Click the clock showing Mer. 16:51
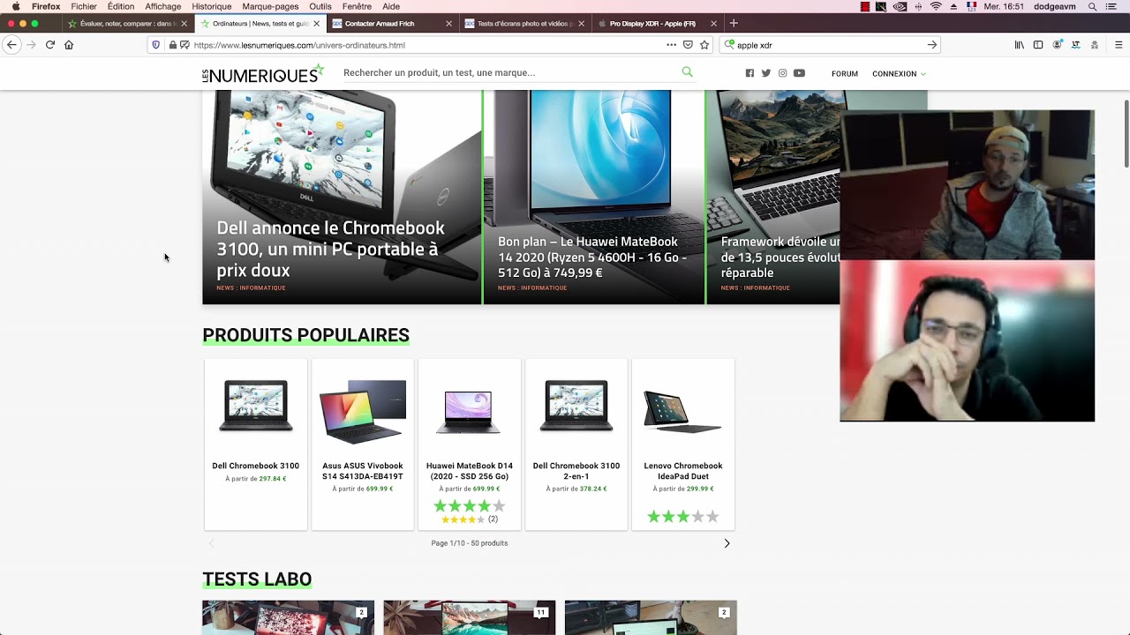1130x635 pixels. pos(1004,6)
